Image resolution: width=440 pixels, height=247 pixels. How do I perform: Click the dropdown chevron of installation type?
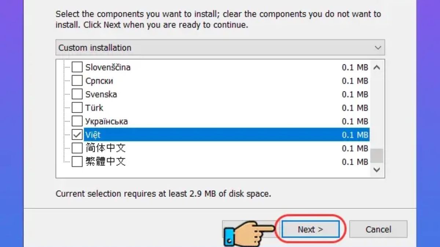378,48
